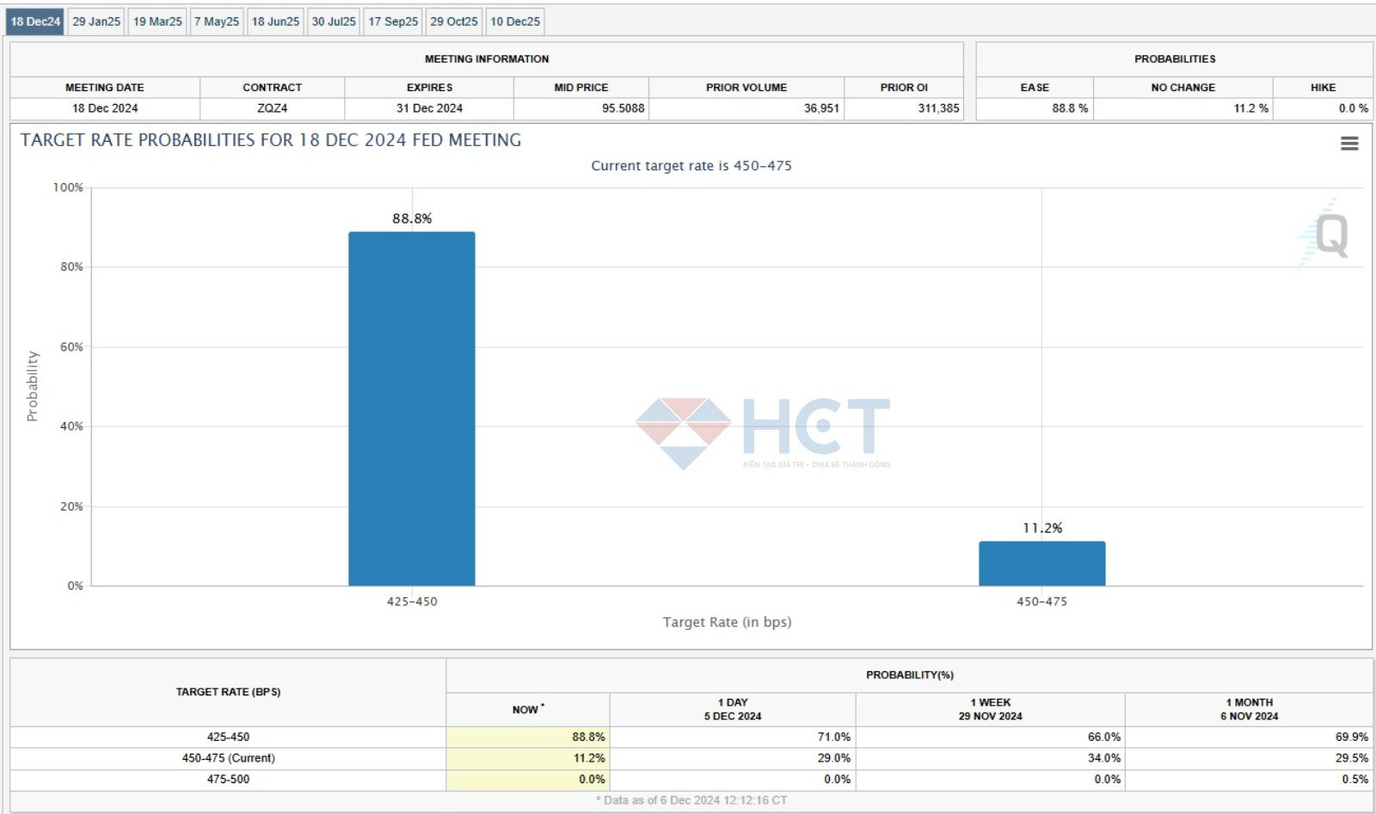This screenshot has width=1376, height=814.
Task: Click the EASE probability column header
Action: (x=1035, y=88)
